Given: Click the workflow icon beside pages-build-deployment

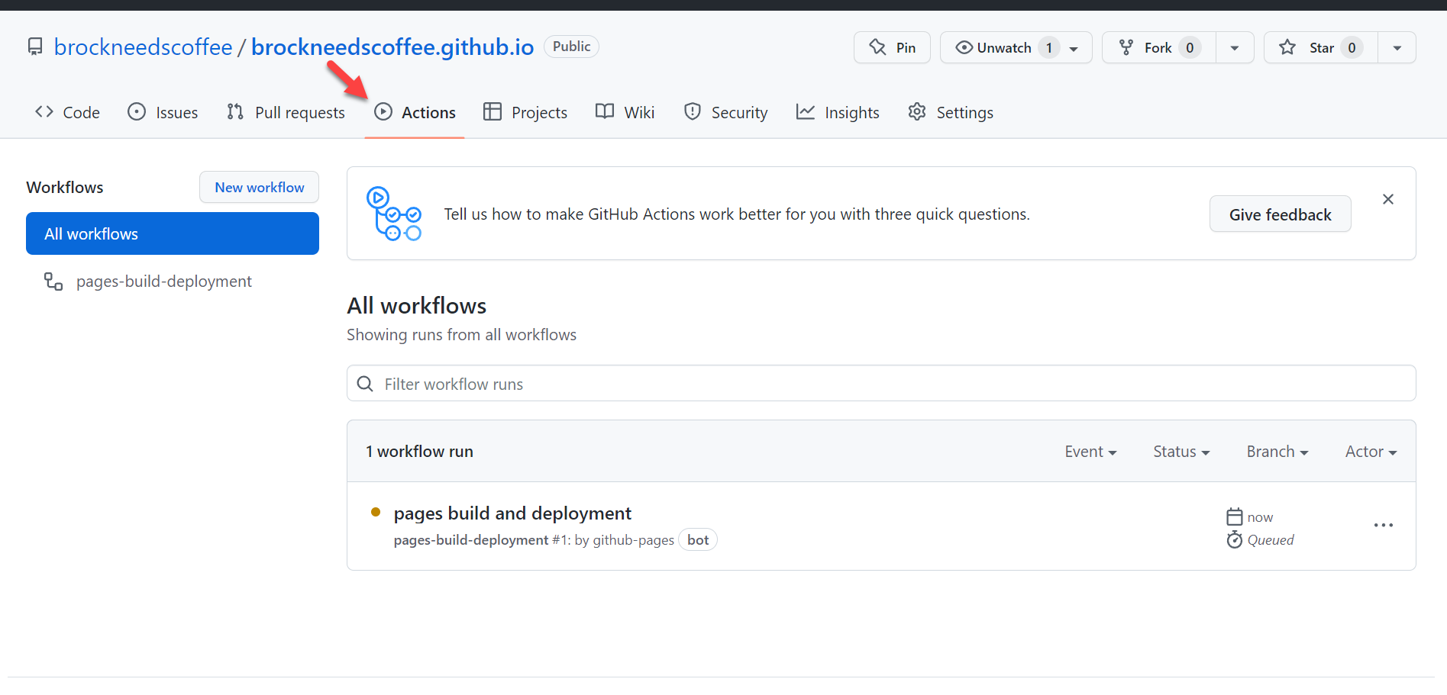Looking at the screenshot, I should (x=53, y=282).
